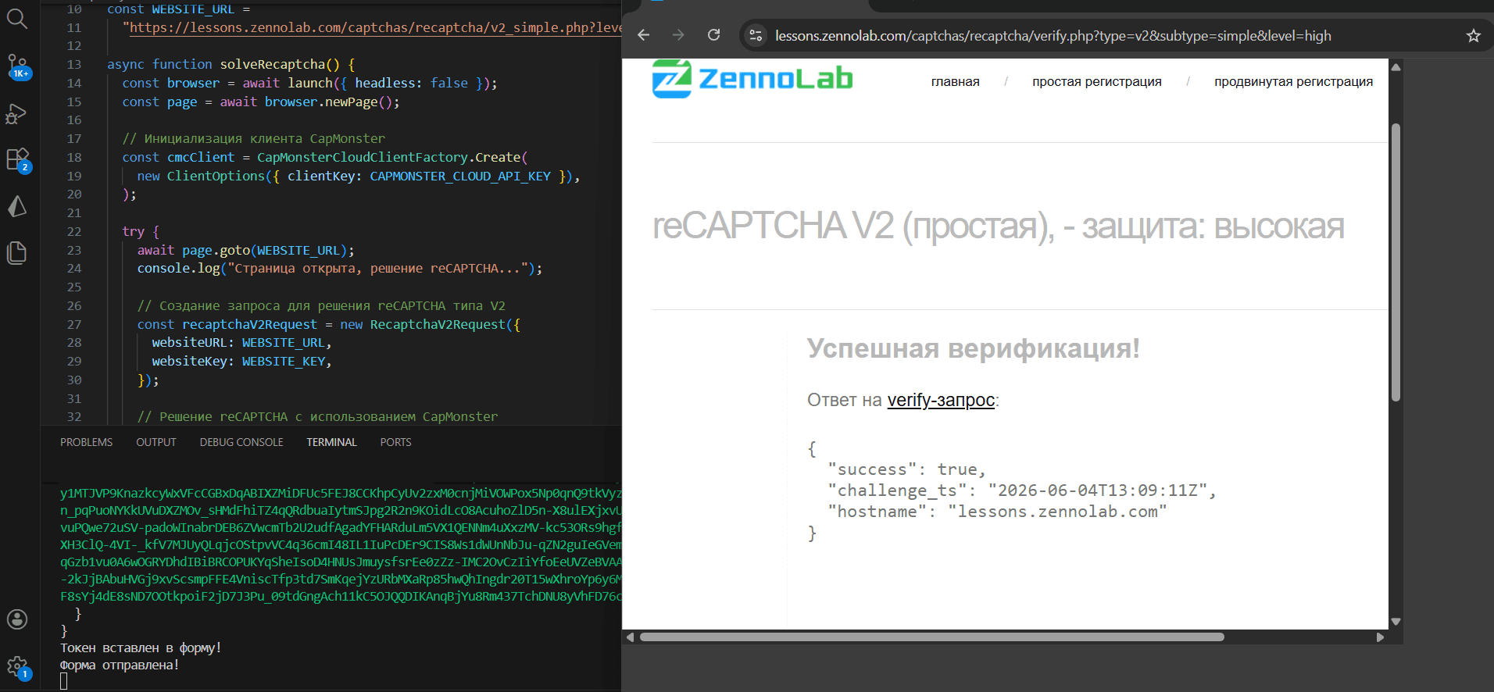Click the 'Инициализация клиента CapMonster' comment
The height and width of the screenshot is (692, 1494).
click(253, 138)
